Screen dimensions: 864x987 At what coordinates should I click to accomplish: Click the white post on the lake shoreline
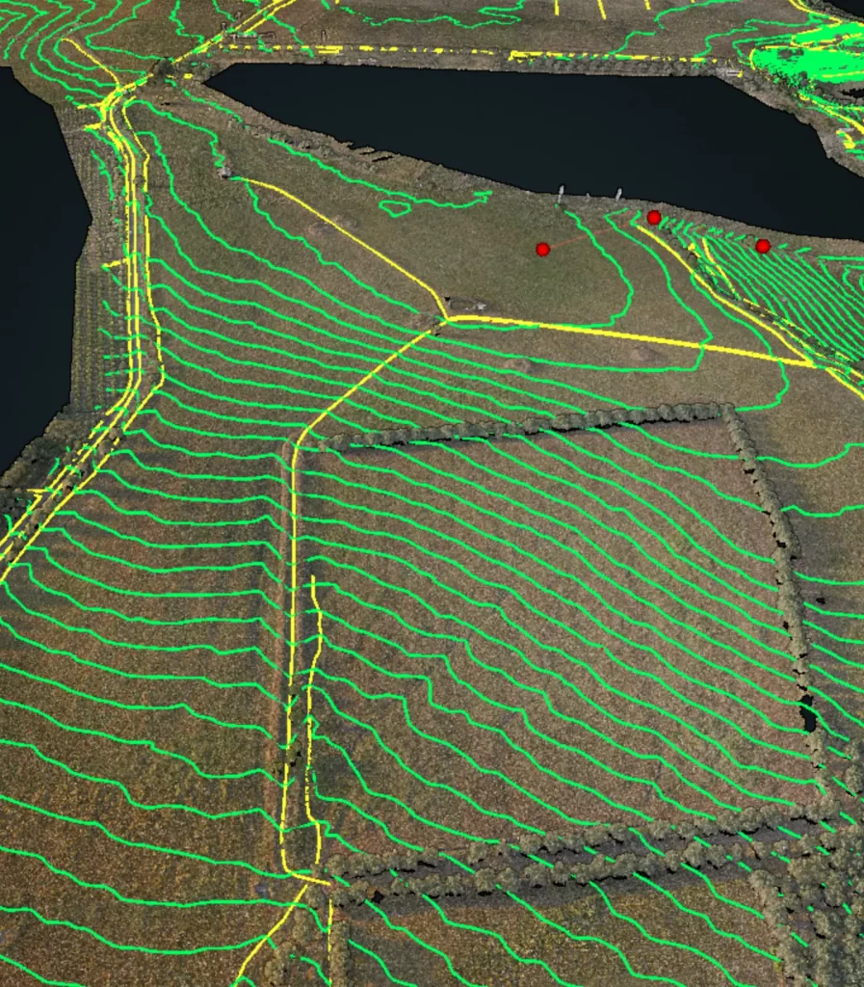[x=561, y=196]
